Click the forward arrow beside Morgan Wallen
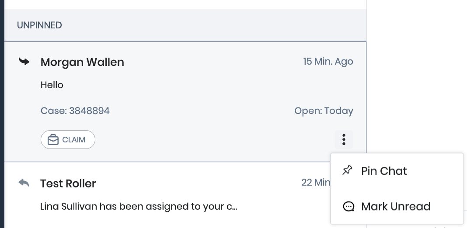Screen dimensions: 467x228 pos(24,62)
